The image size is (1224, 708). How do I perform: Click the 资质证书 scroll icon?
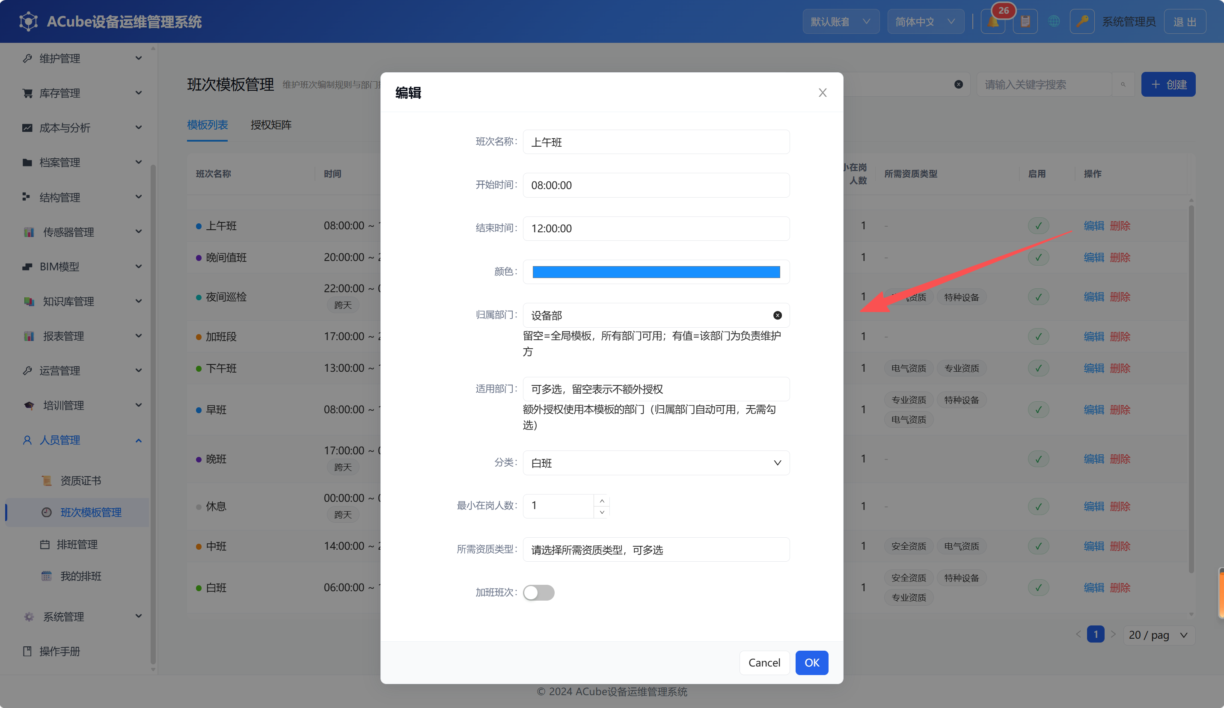47,481
